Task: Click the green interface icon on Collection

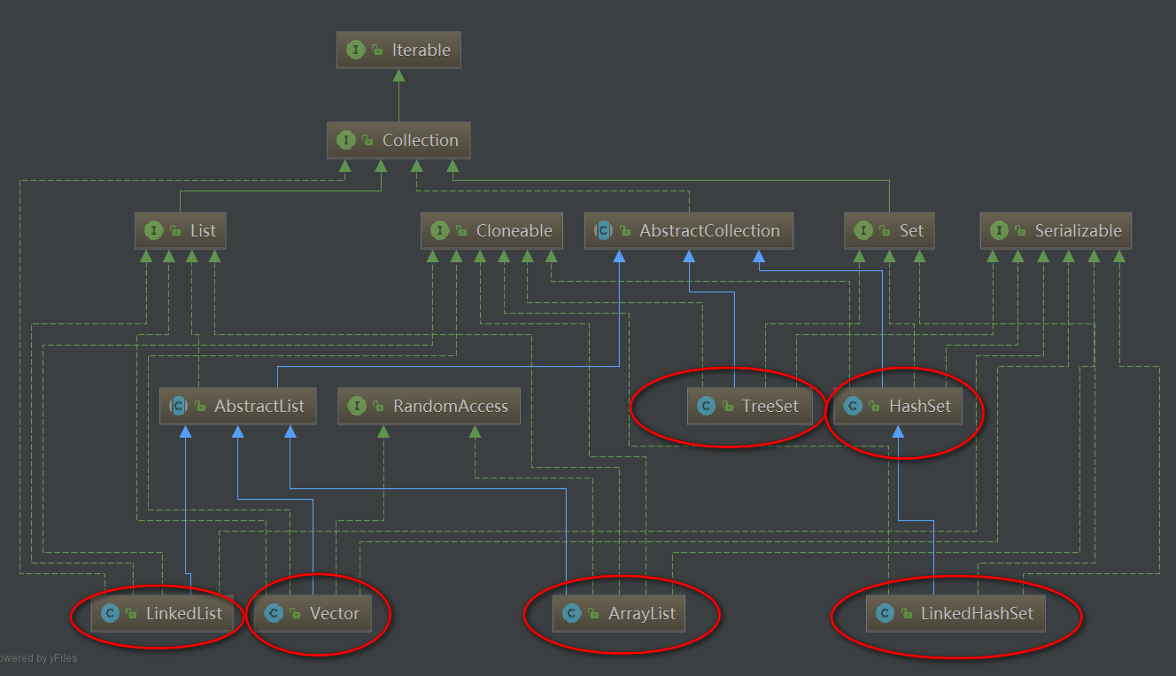Action: 346,141
